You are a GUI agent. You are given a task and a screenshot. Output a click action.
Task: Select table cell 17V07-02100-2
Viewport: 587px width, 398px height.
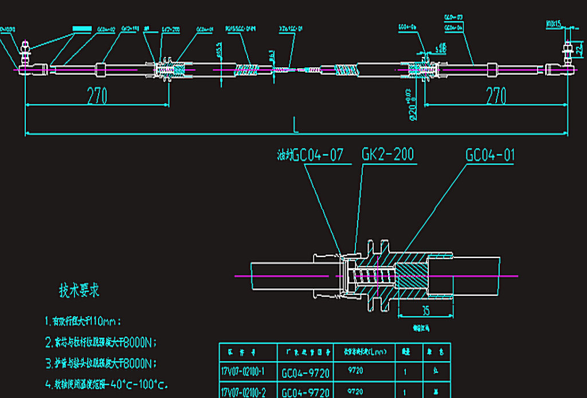click(244, 392)
